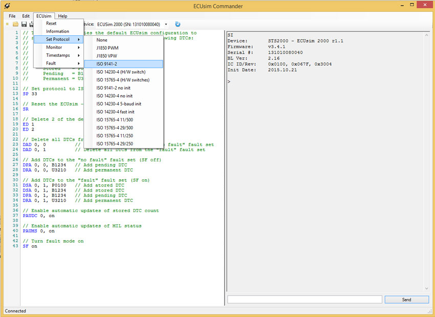Click 'DPA 0, 0, B1234' on line 27
The image size is (435, 317).
tap(45, 165)
